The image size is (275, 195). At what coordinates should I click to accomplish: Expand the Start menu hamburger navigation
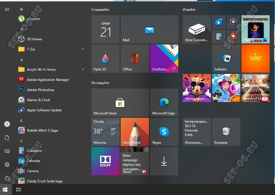7,10
